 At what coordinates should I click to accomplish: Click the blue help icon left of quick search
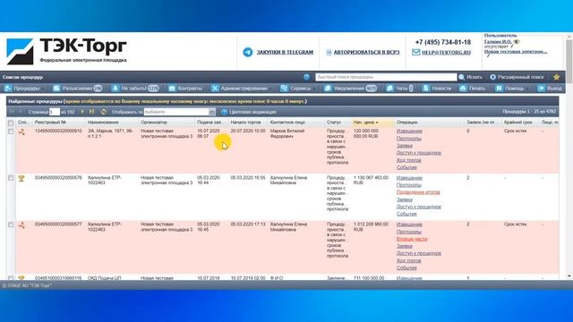pyautogui.click(x=306, y=77)
